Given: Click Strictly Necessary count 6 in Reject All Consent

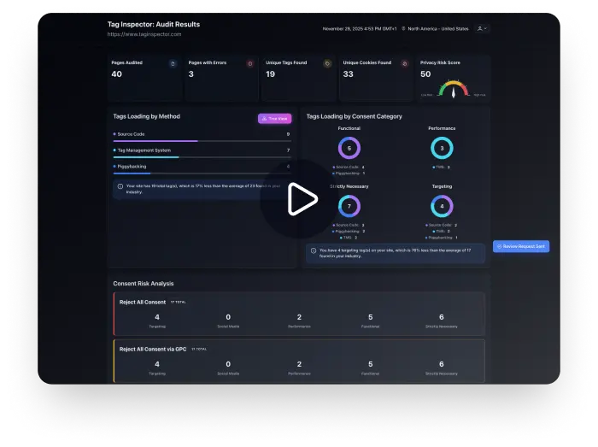Looking at the screenshot, I should tap(442, 317).
